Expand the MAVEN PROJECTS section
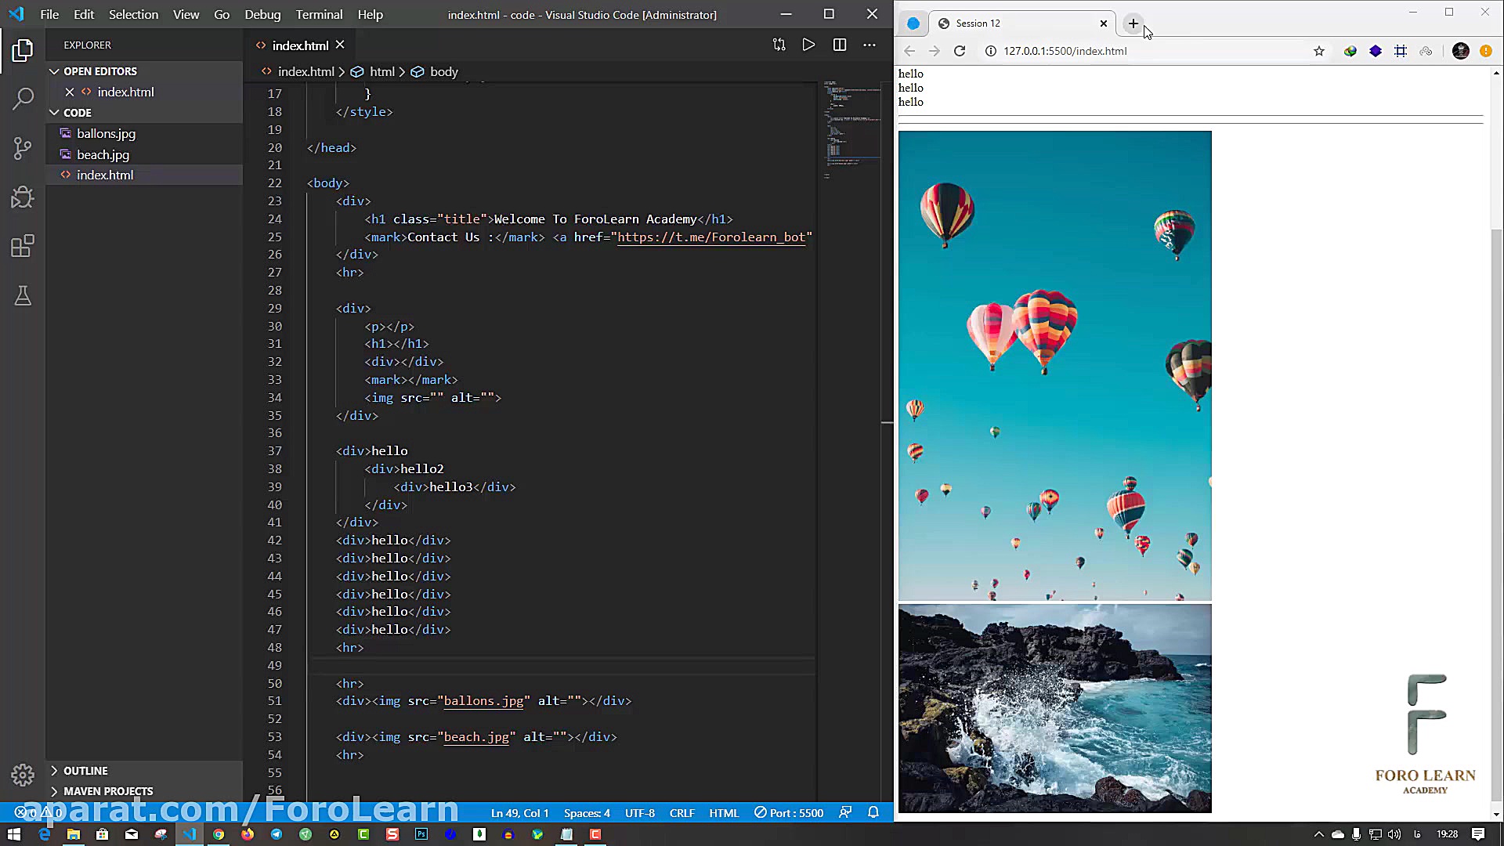 point(108,791)
